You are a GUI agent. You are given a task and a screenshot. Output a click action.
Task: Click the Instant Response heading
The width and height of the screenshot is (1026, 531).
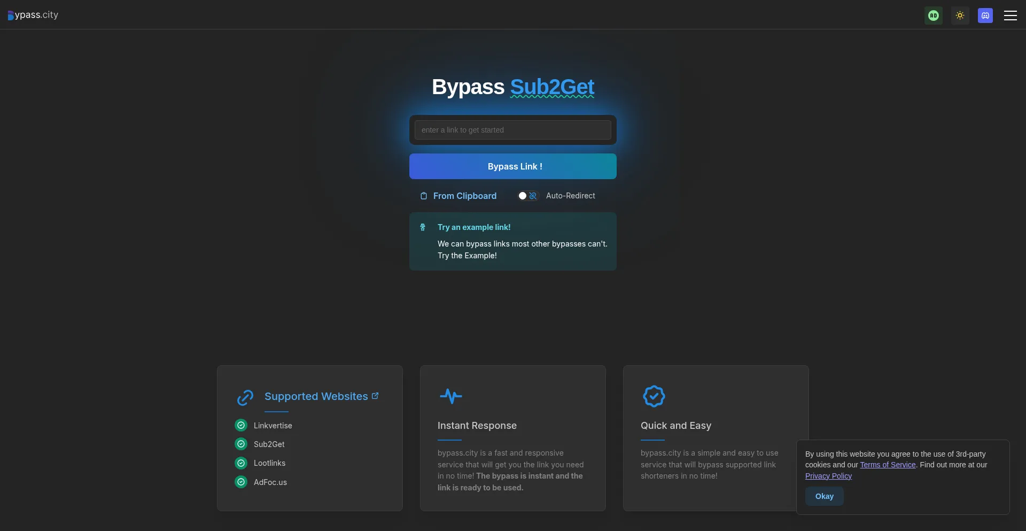(477, 426)
